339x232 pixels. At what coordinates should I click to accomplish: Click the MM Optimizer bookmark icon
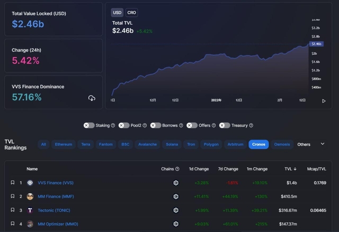[13, 224]
